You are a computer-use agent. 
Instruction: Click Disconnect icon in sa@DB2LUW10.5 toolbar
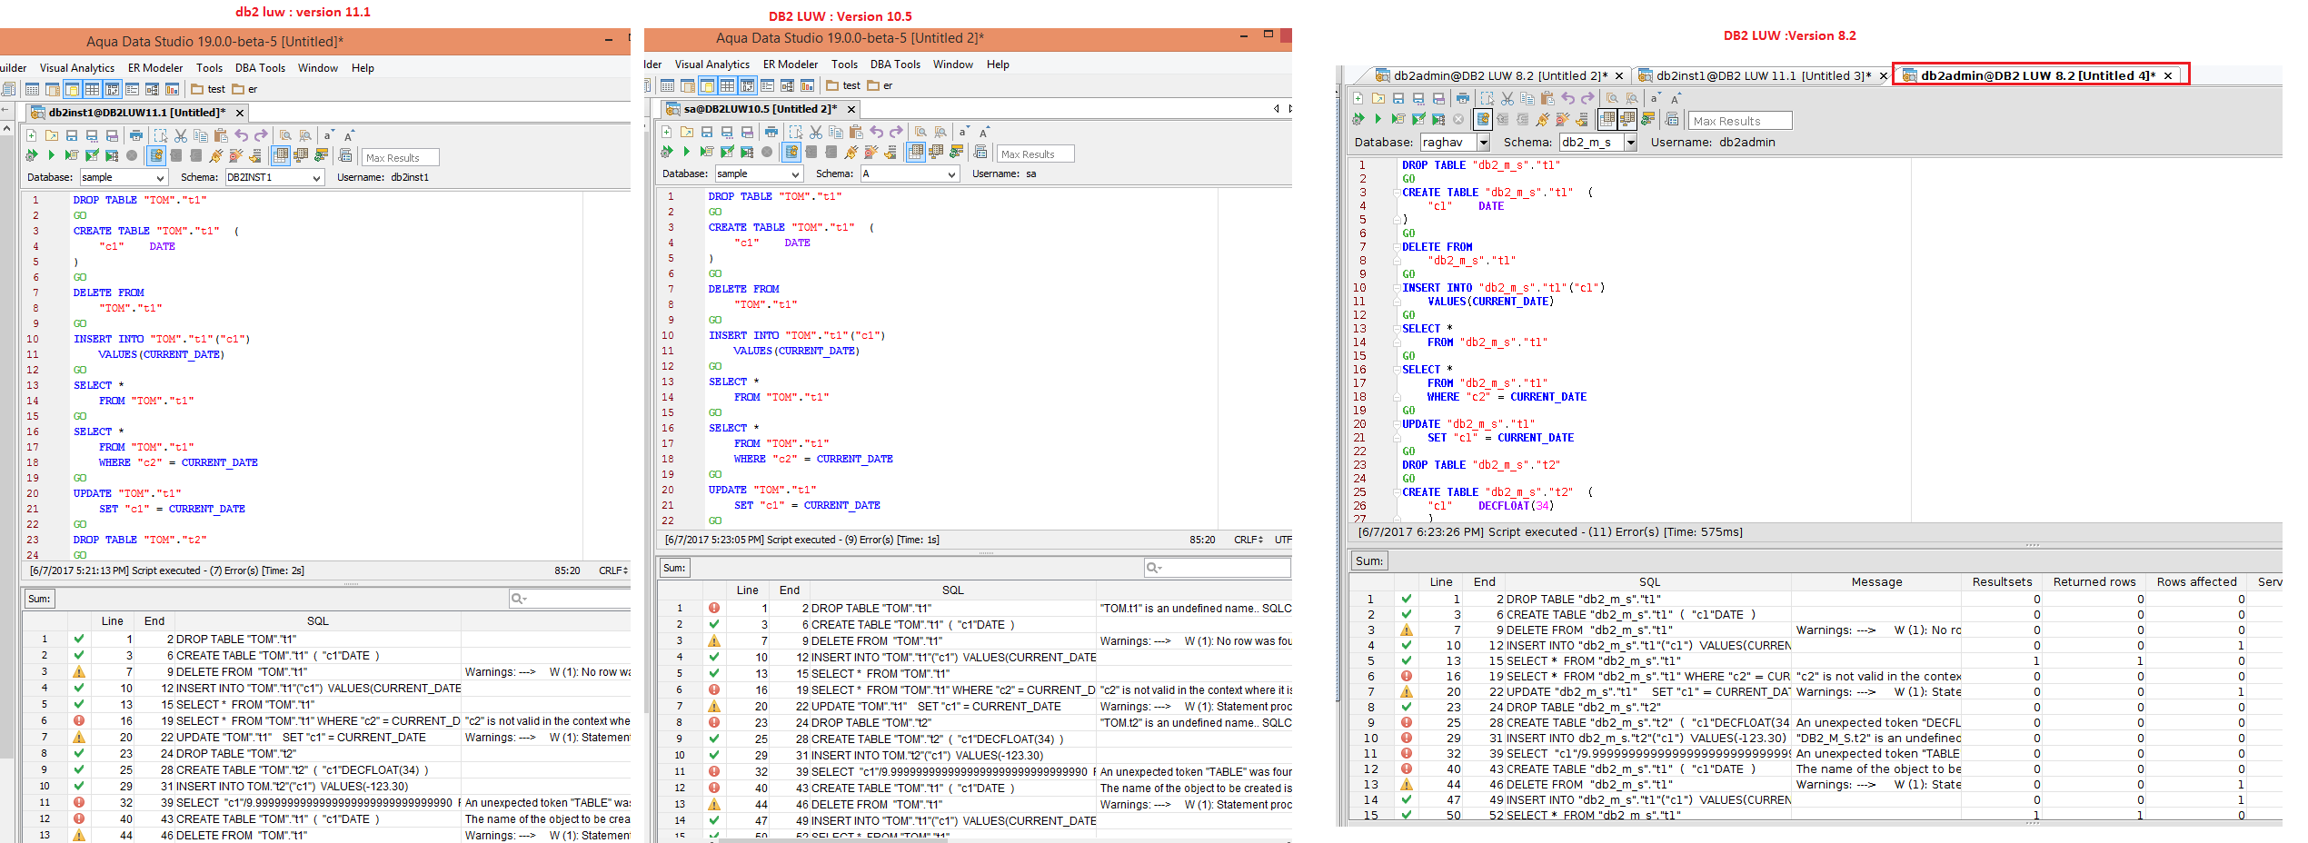click(x=870, y=152)
